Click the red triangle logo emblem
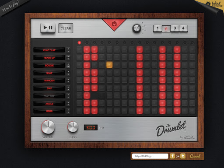The image size is (224, 168). 114,24
